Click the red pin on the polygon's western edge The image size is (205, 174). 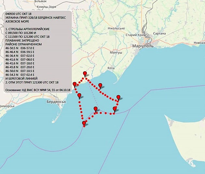coord(79,96)
